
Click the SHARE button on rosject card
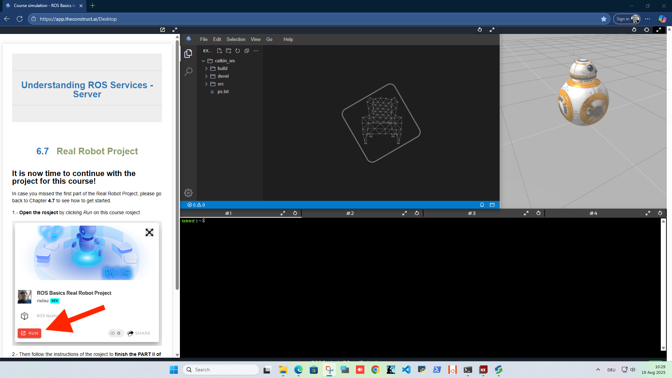coord(139,333)
